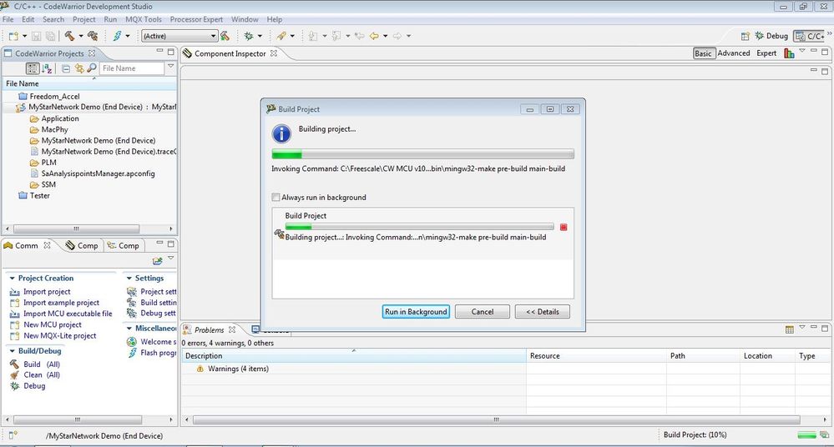Click alphabetical sort icon in CodeWarrior Projects

point(47,68)
